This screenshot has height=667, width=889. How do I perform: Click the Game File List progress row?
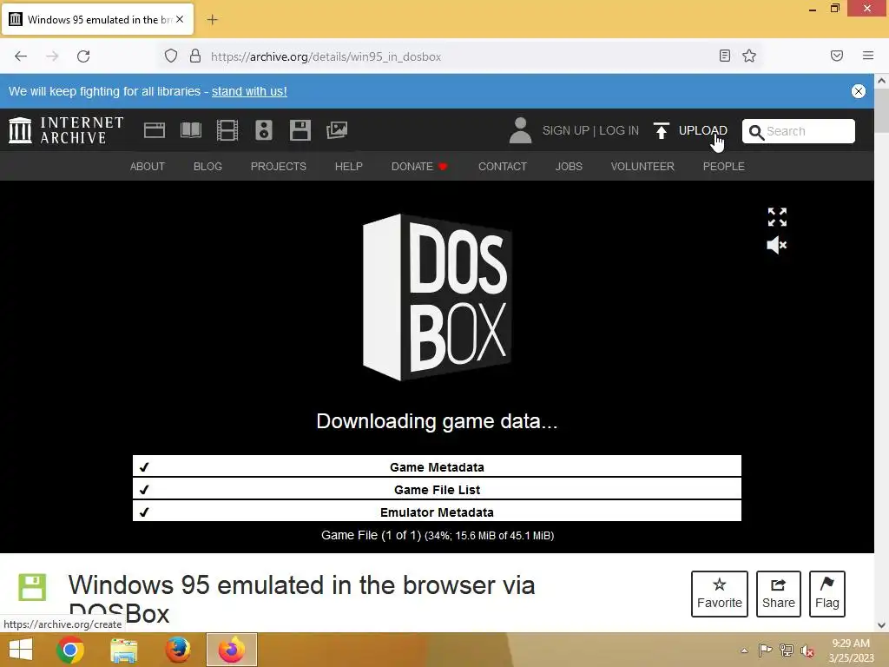(437, 490)
